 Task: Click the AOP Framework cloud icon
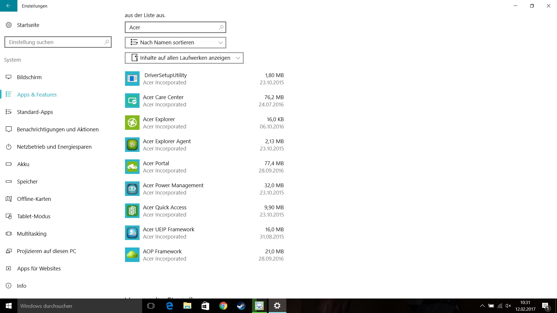(132, 255)
